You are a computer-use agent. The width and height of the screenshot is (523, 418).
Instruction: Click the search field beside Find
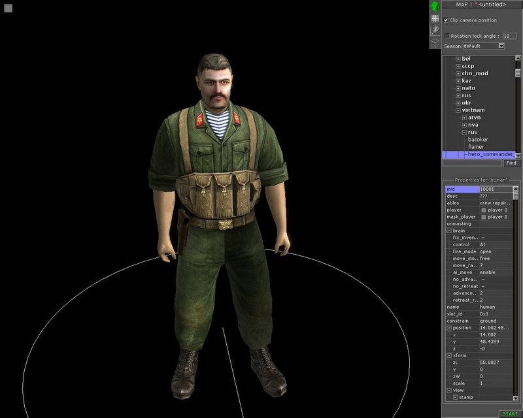click(x=472, y=163)
